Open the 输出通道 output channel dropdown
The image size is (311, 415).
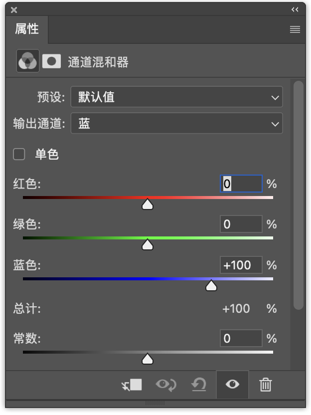(x=176, y=124)
